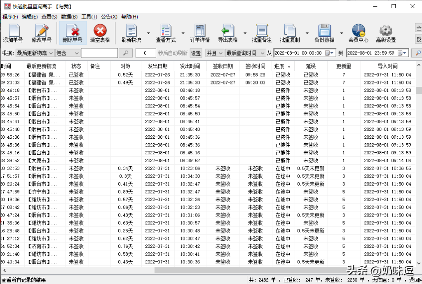Sort by the 延误 column header
This screenshot has height=284, width=422.
click(x=311, y=66)
